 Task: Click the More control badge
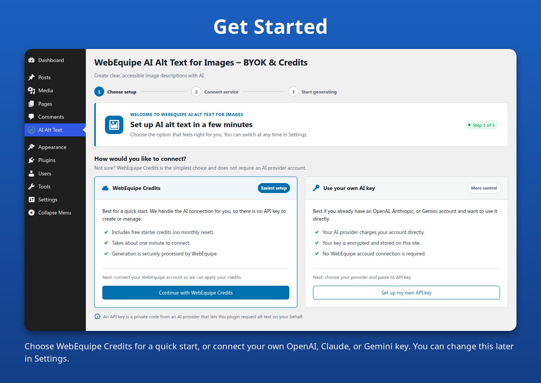484,188
